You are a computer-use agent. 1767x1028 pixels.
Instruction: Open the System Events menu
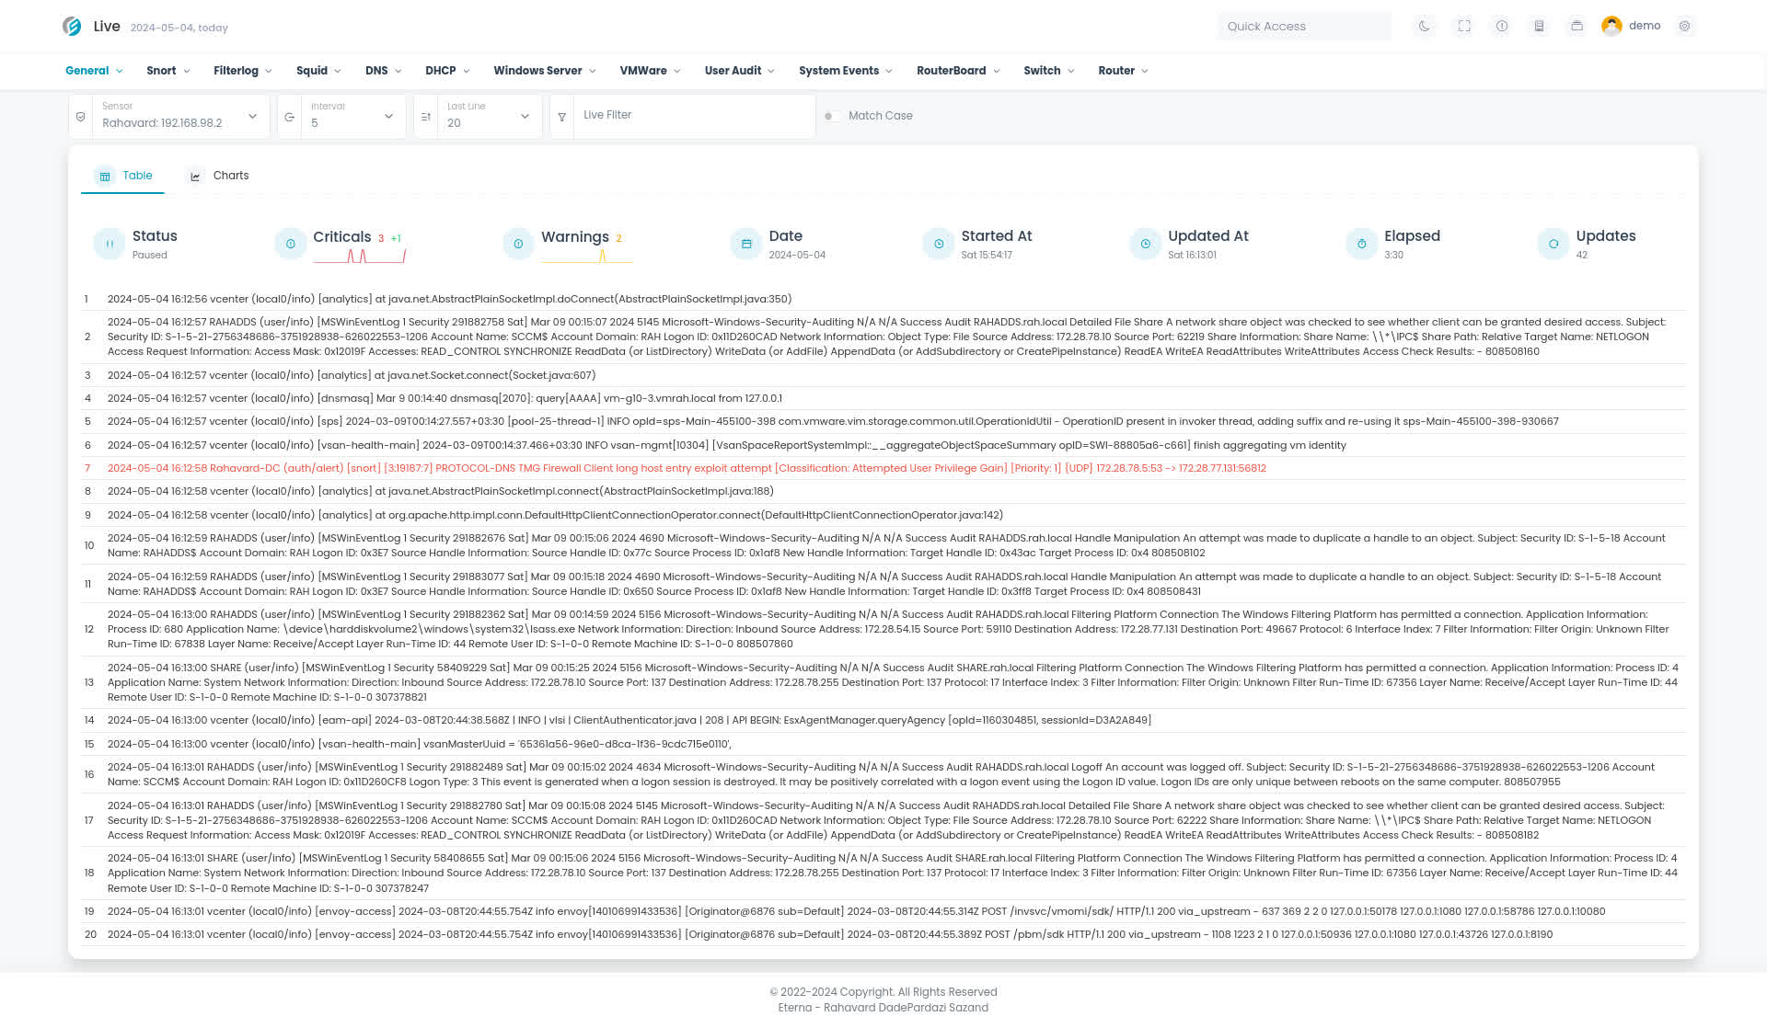tap(846, 71)
